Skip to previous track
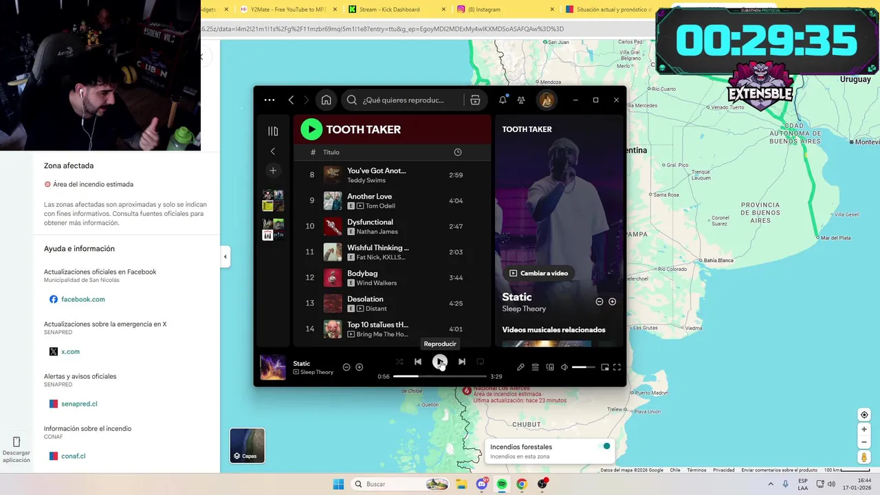Image resolution: width=880 pixels, height=495 pixels. point(418,362)
